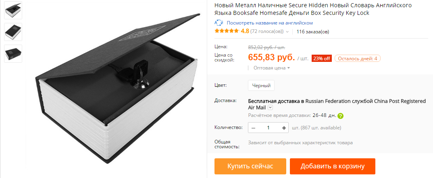
Task: Select the Черный color option
Action: click(261, 86)
